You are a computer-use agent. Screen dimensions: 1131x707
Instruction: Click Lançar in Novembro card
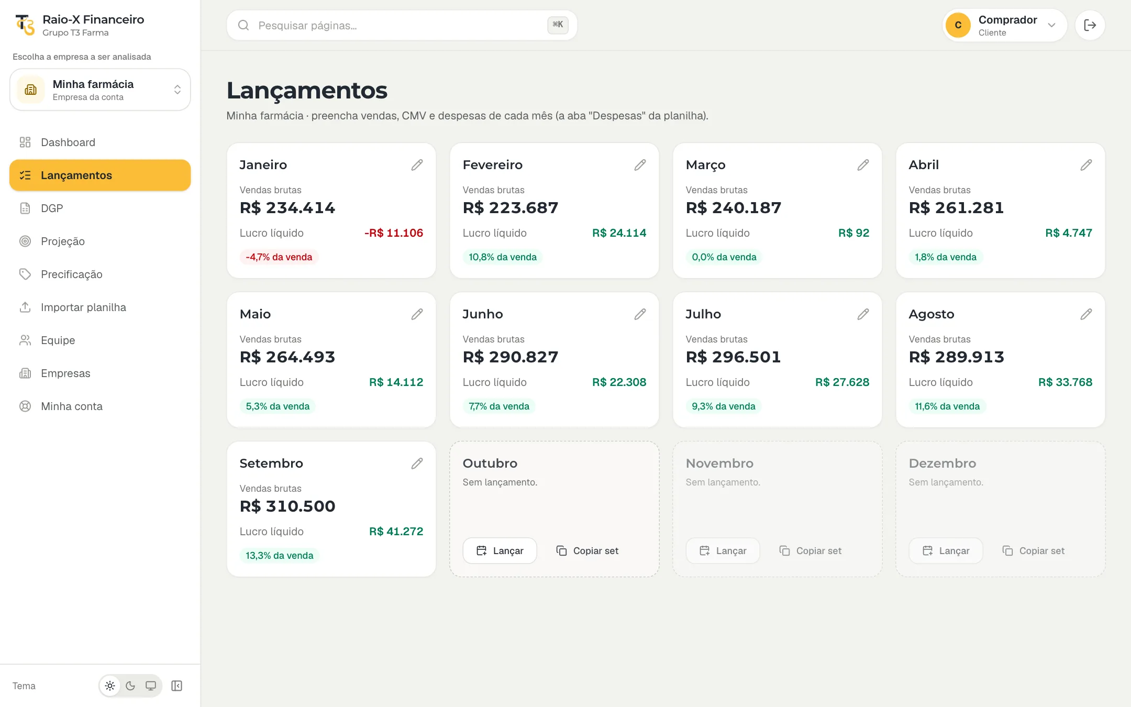point(723,551)
